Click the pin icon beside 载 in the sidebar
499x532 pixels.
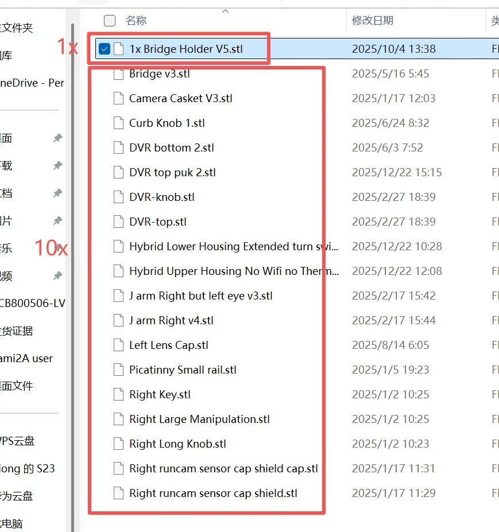click(x=57, y=166)
